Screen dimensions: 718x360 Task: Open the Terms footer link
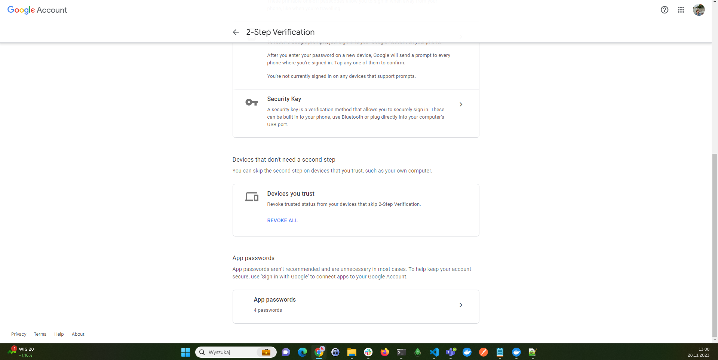[x=40, y=334]
